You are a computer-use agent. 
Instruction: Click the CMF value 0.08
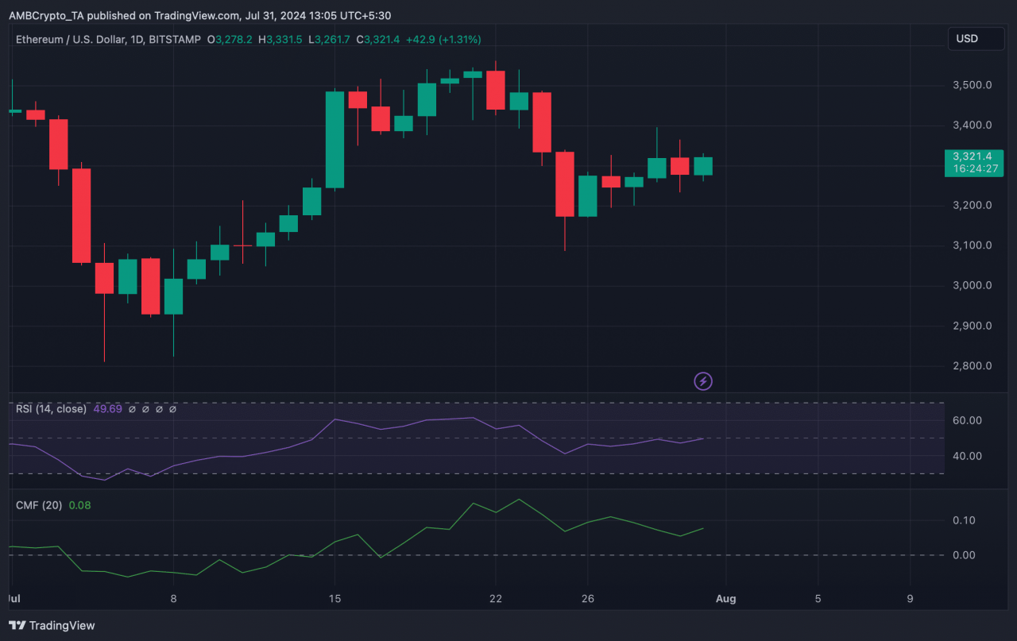pyautogui.click(x=80, y=505)
